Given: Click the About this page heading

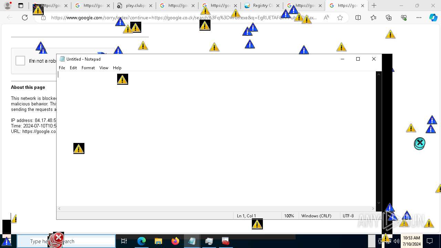Looking at the screenshot, I should click(28, 87).
